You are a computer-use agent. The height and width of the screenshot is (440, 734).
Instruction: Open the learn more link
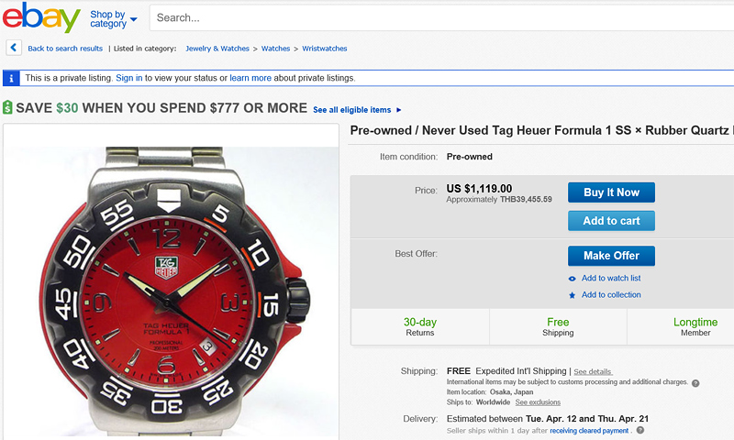(x=250, y=78)
